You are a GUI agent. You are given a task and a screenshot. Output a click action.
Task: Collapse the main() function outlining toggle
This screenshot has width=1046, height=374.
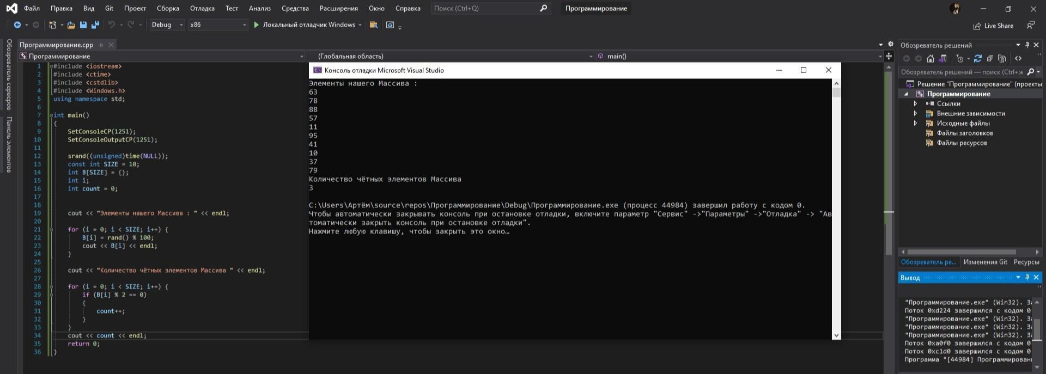point(52,115)
